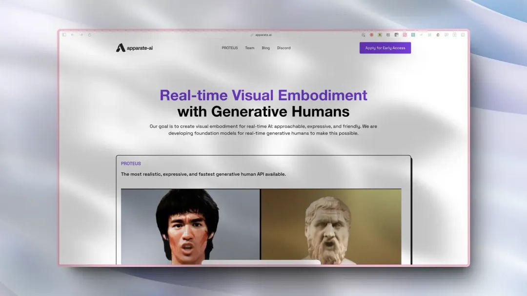
Task: Click the 'most realistic, expressive' tagline text
Action: pyautogui.click(x=203, y=174)
